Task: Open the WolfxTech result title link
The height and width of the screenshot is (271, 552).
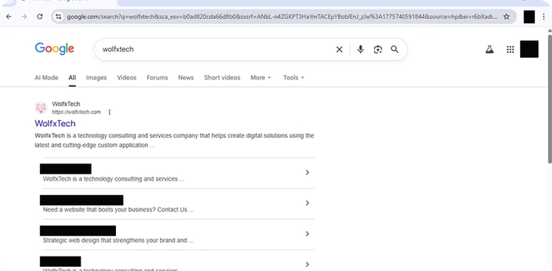Action: (55, 123)
